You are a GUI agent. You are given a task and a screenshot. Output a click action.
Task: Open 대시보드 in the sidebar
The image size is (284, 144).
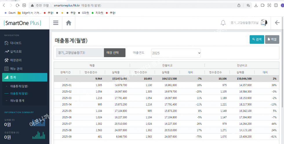pyautogui.click(x=16, y=43)
